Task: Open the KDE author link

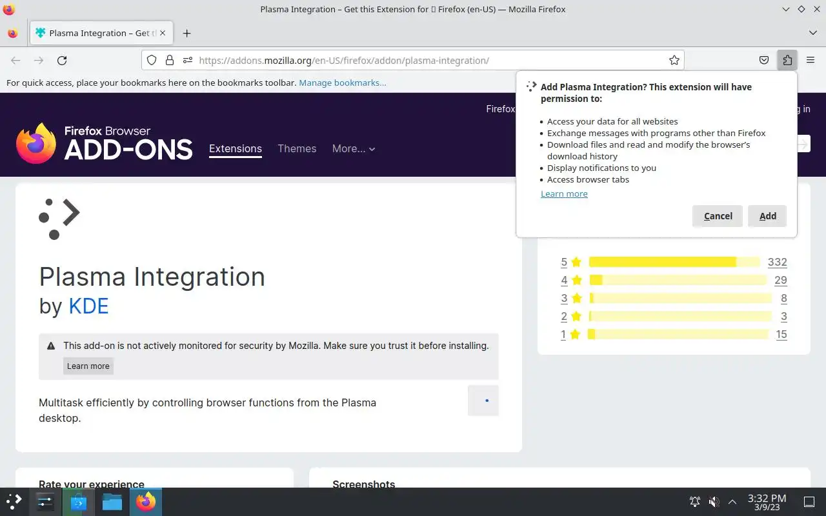Action: point(88,305)
